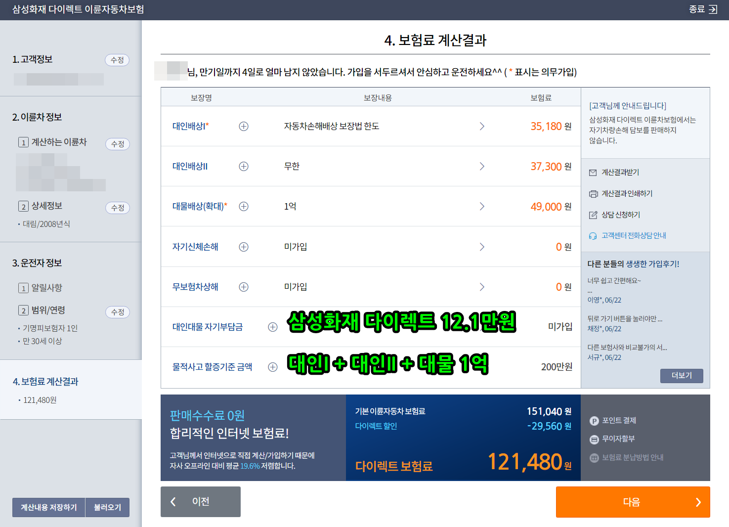Expand 자기신체손해 plus icon

244,247
